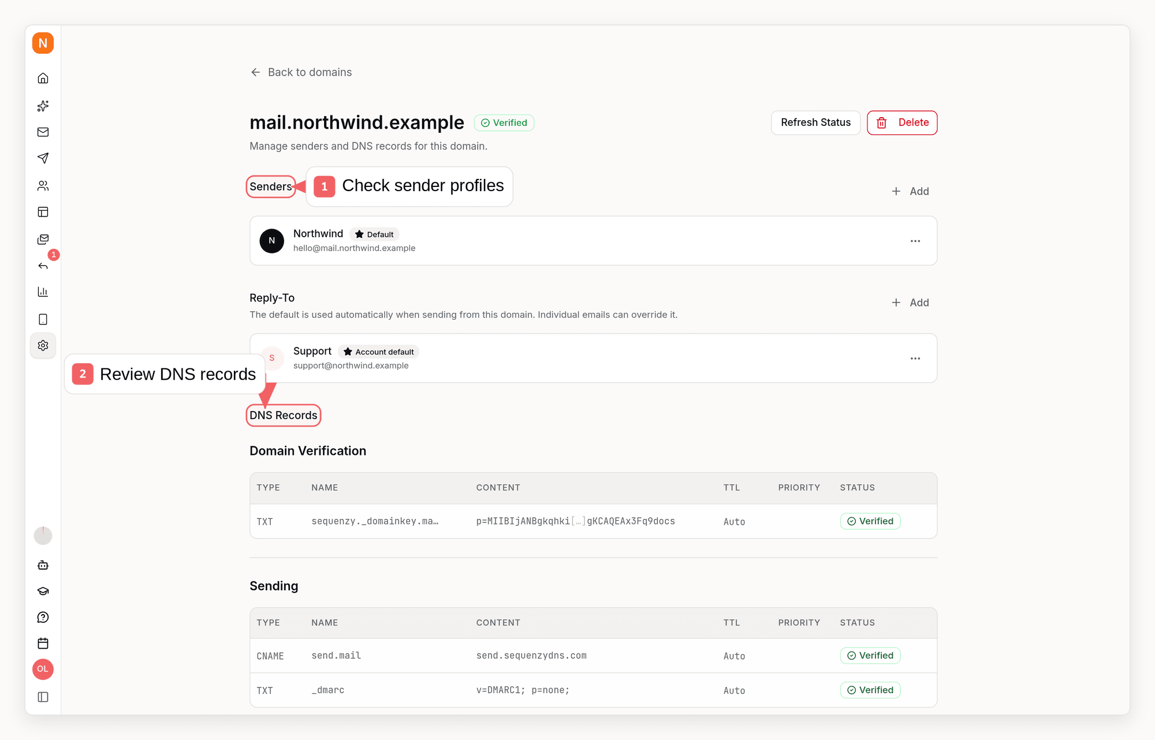This screenshot has height=740, width=1155.
Task: Open the reply arrow icon with badge
Action: (x=43, y=266)
